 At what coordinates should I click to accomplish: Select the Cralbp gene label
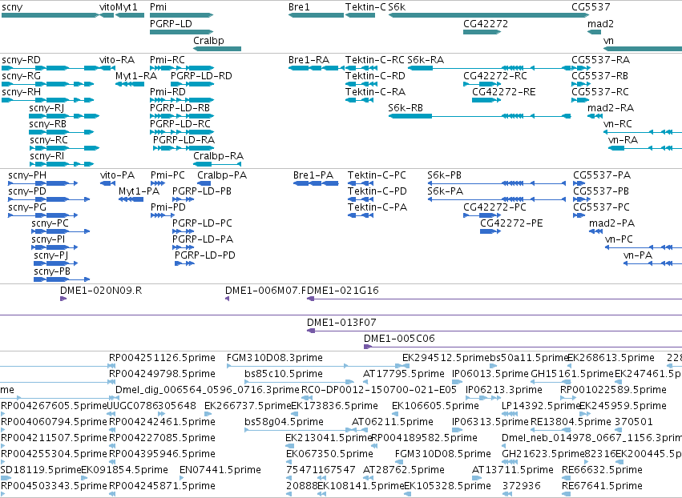pos(209,41)
